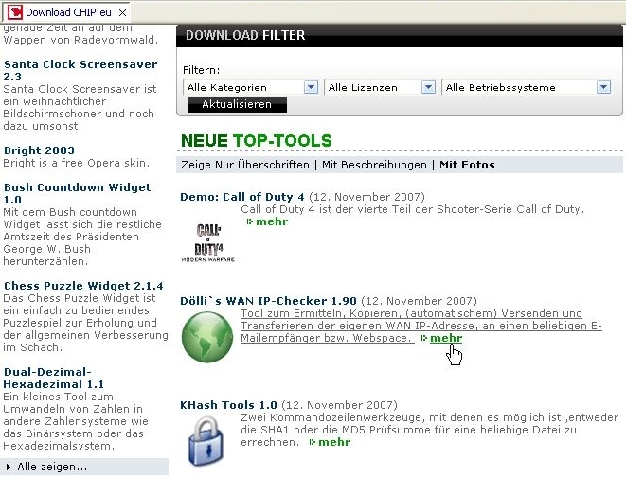Click the WAN IP-Checker underlined description text

click(x=420, y=326)
